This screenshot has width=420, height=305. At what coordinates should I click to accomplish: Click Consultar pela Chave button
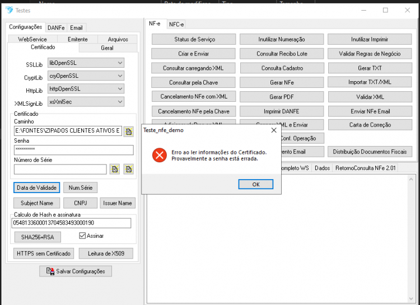pyautogui.click(x=193, y=82)
